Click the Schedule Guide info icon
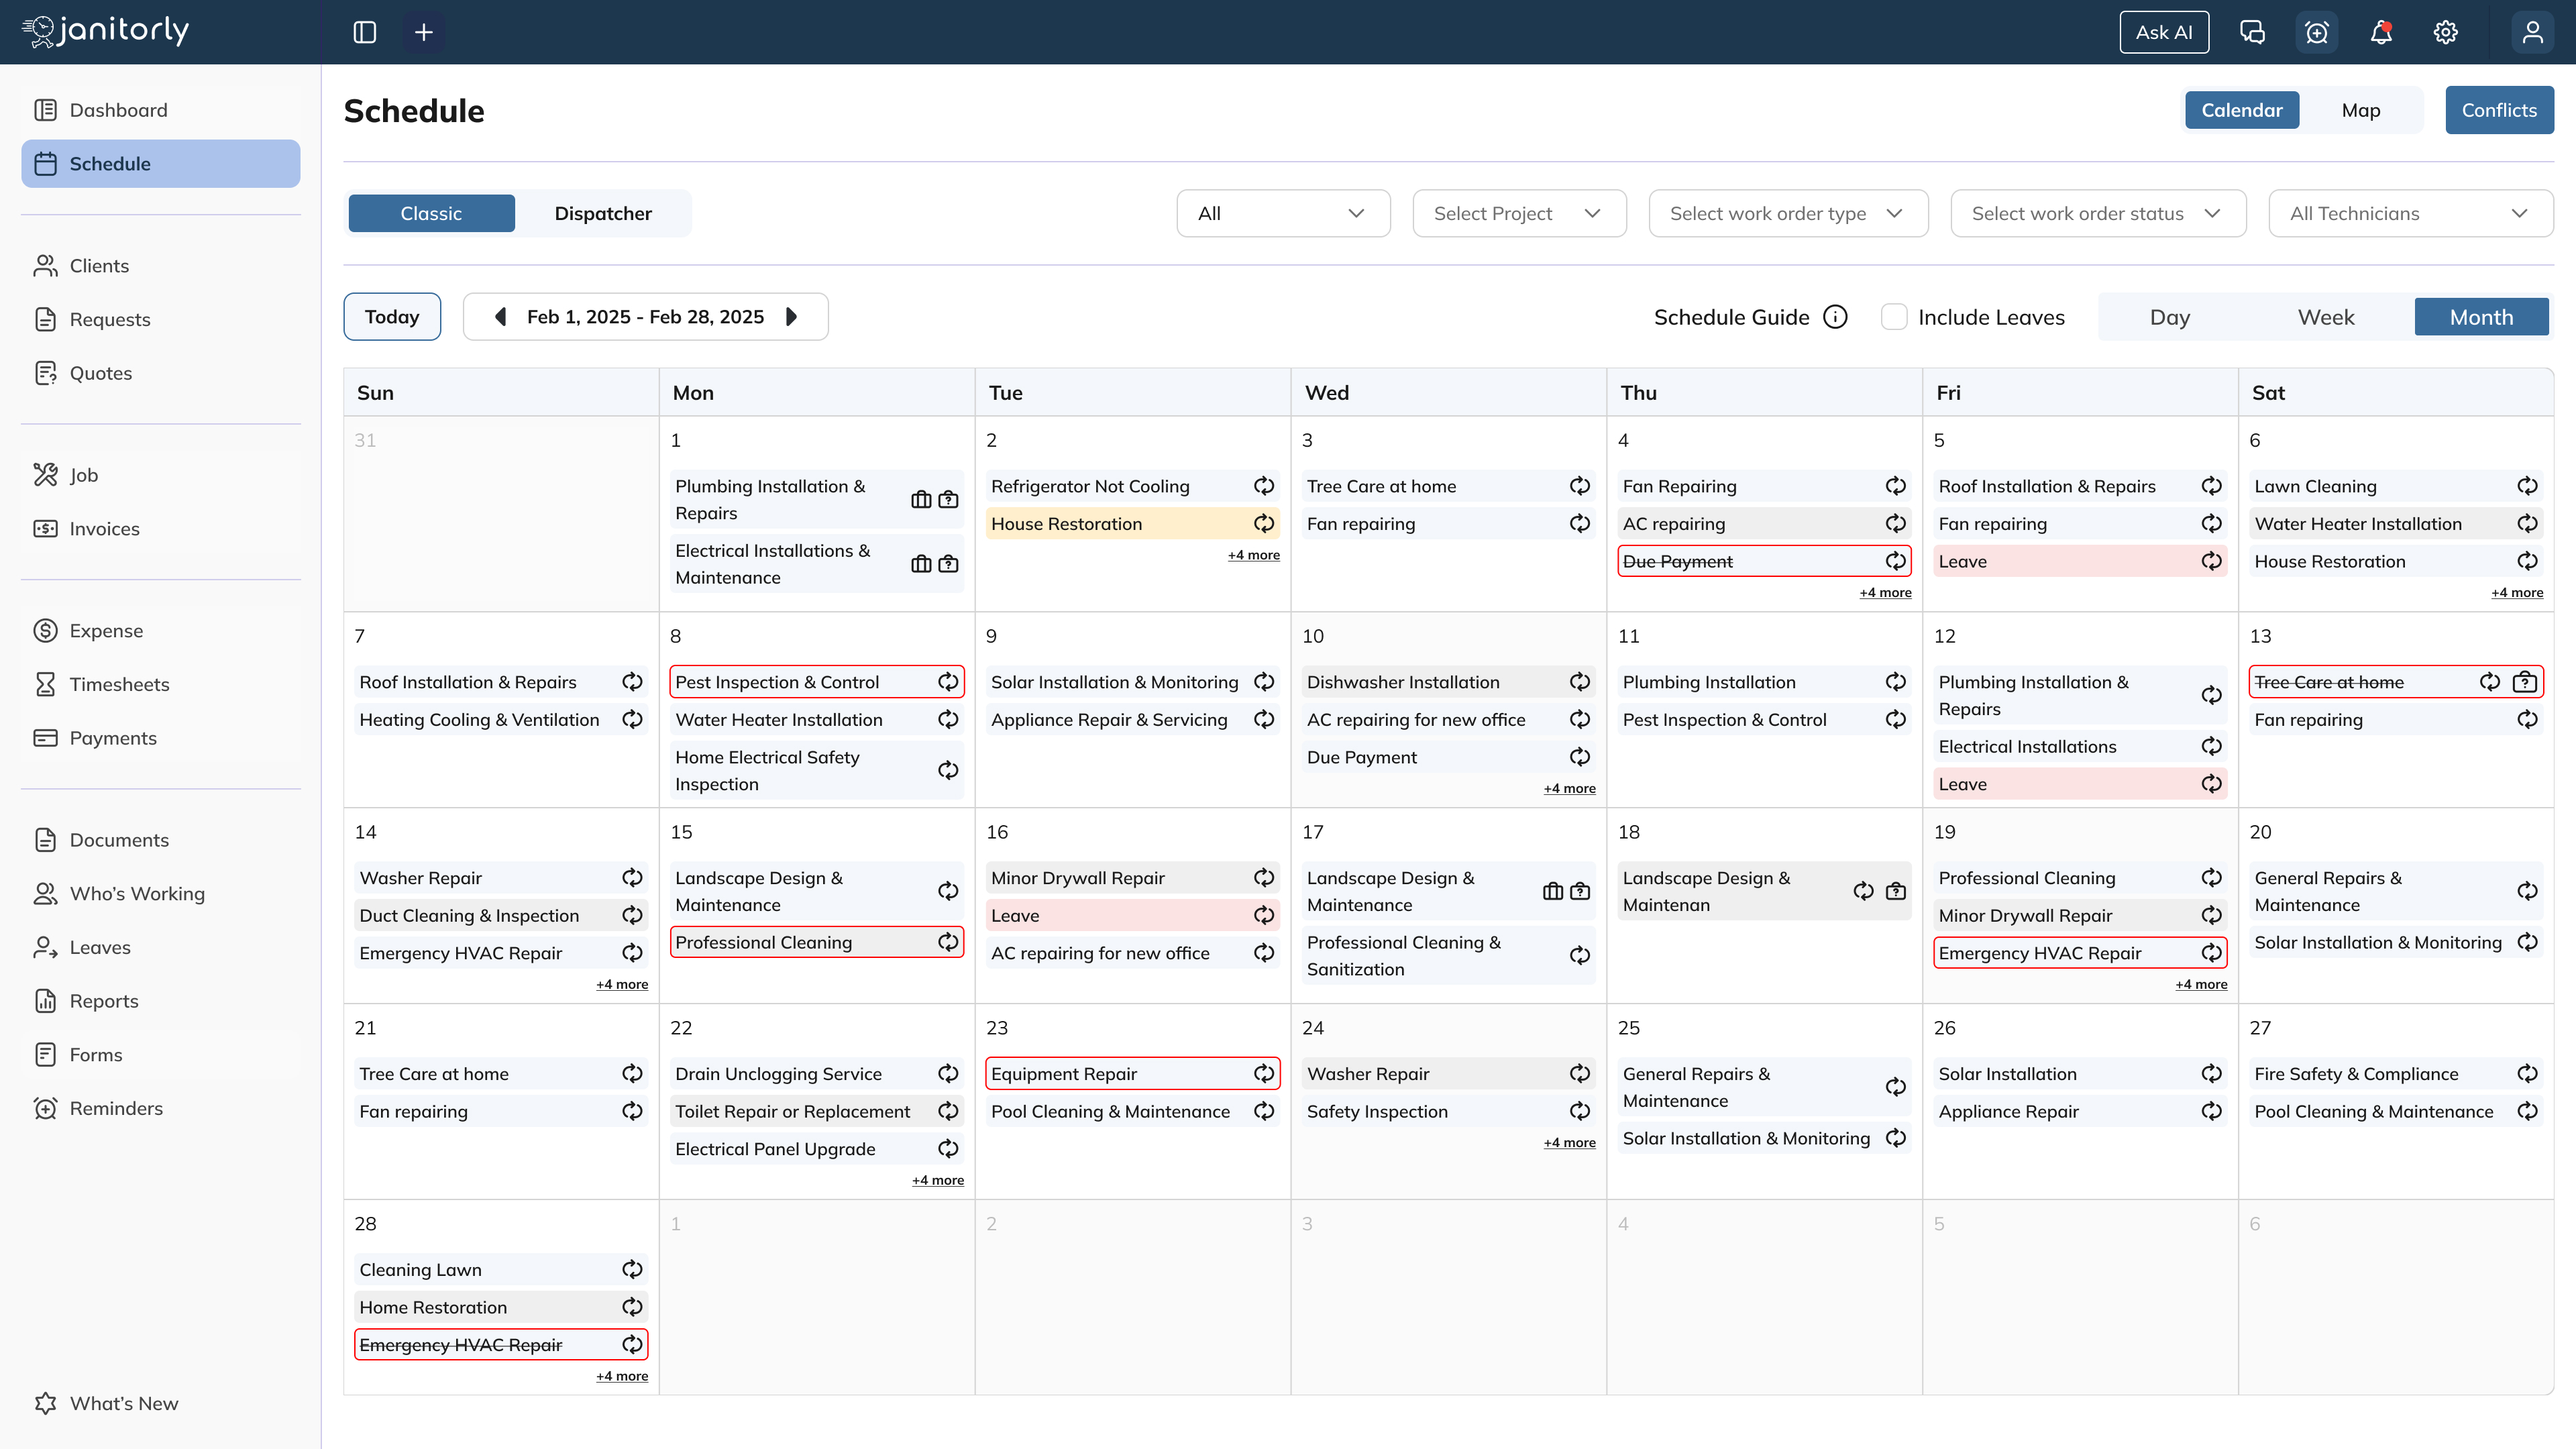 point(1835,317)
